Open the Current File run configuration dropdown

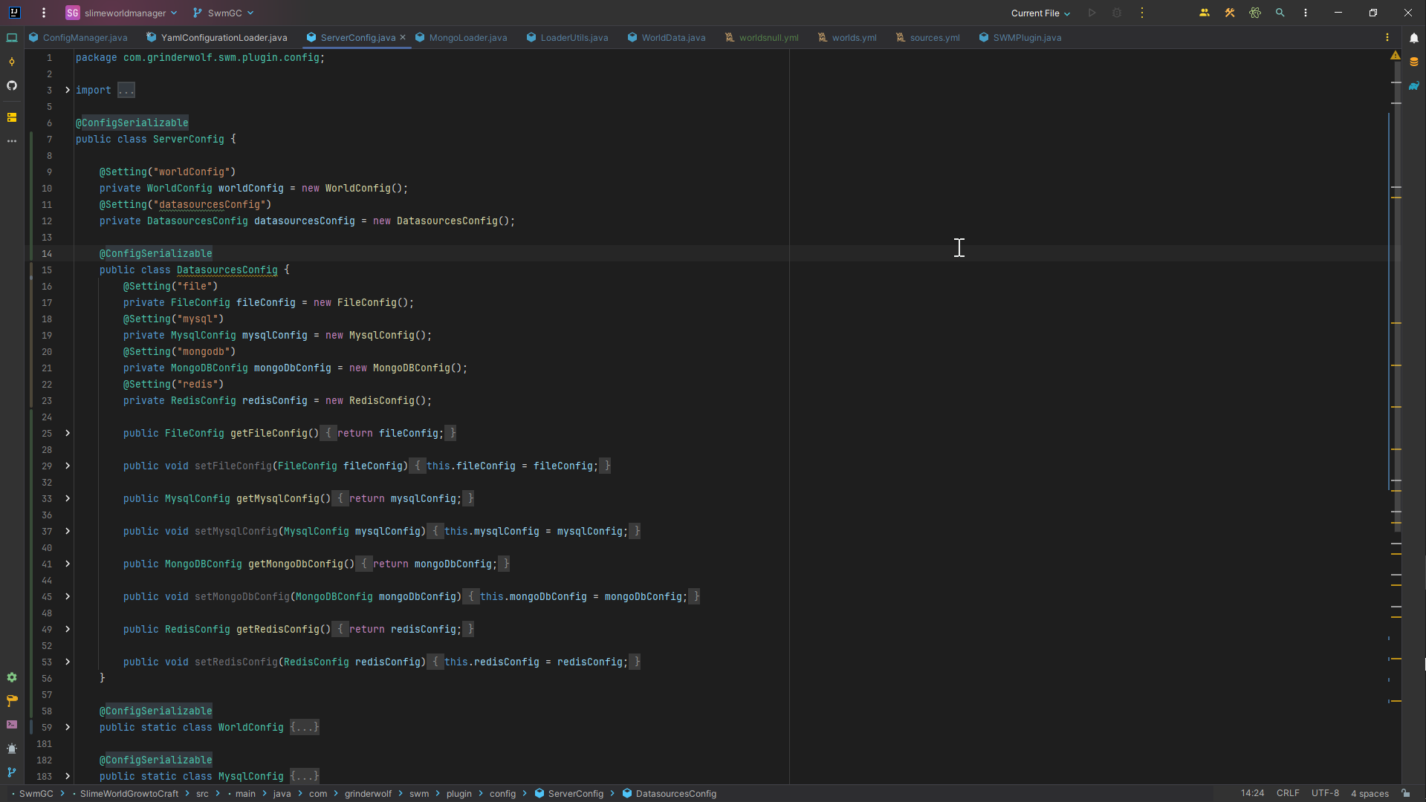pyautogui.click(x=1040, y=13)
